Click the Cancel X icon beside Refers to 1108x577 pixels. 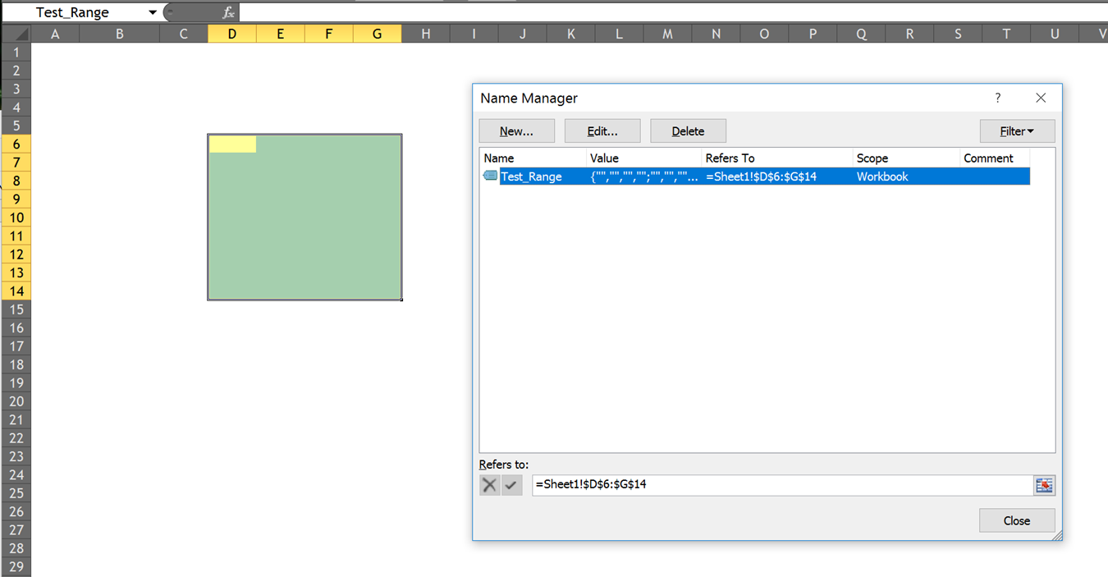click(489, 484)
